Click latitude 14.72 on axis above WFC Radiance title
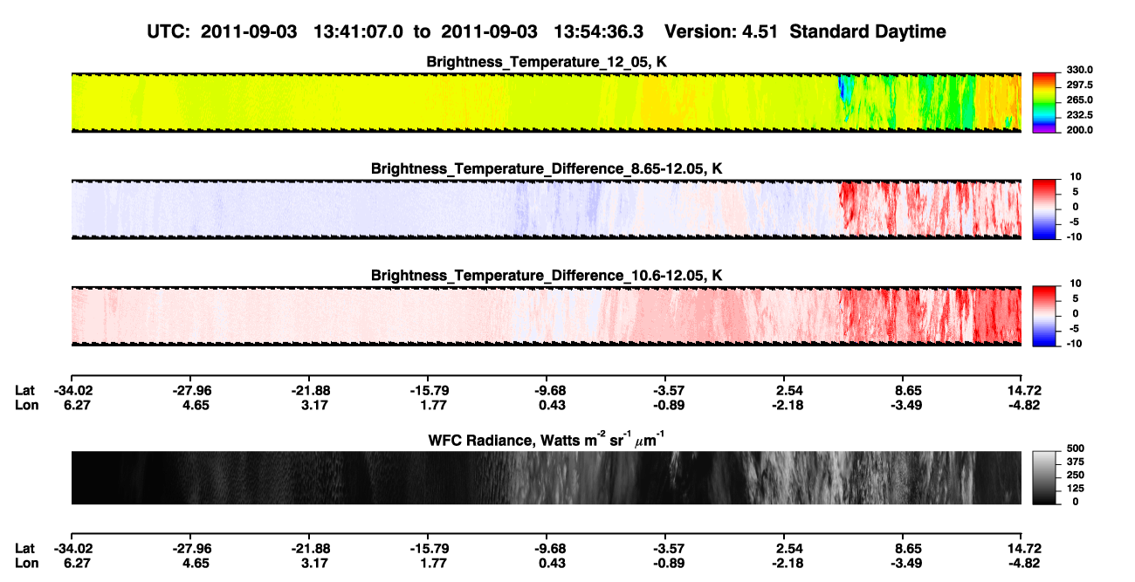The width and height of the screenshot is (1135, 582). coord(1025,390)
